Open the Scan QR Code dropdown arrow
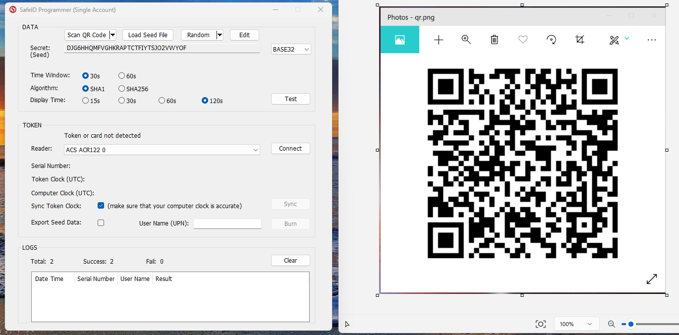The height and width of the screenshot is (335, 679). pos(113,35)
